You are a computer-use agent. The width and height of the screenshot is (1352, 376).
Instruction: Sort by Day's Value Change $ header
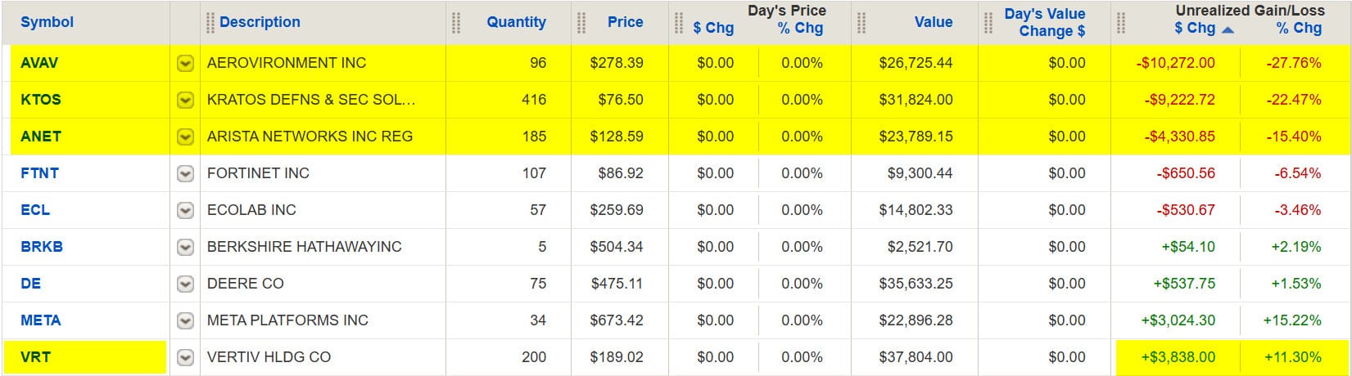tap(1045, 22)
